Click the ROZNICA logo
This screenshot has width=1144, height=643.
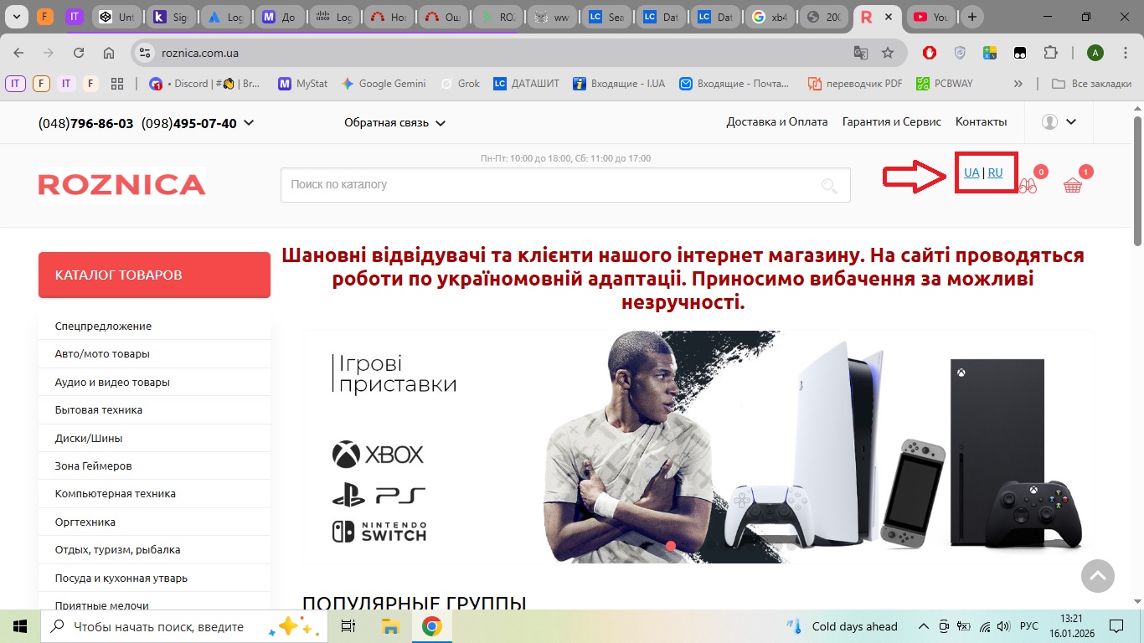point(122,185)
